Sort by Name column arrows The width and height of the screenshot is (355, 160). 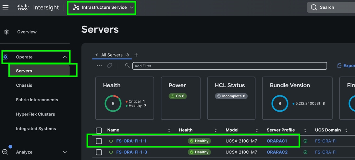point(169,130)
